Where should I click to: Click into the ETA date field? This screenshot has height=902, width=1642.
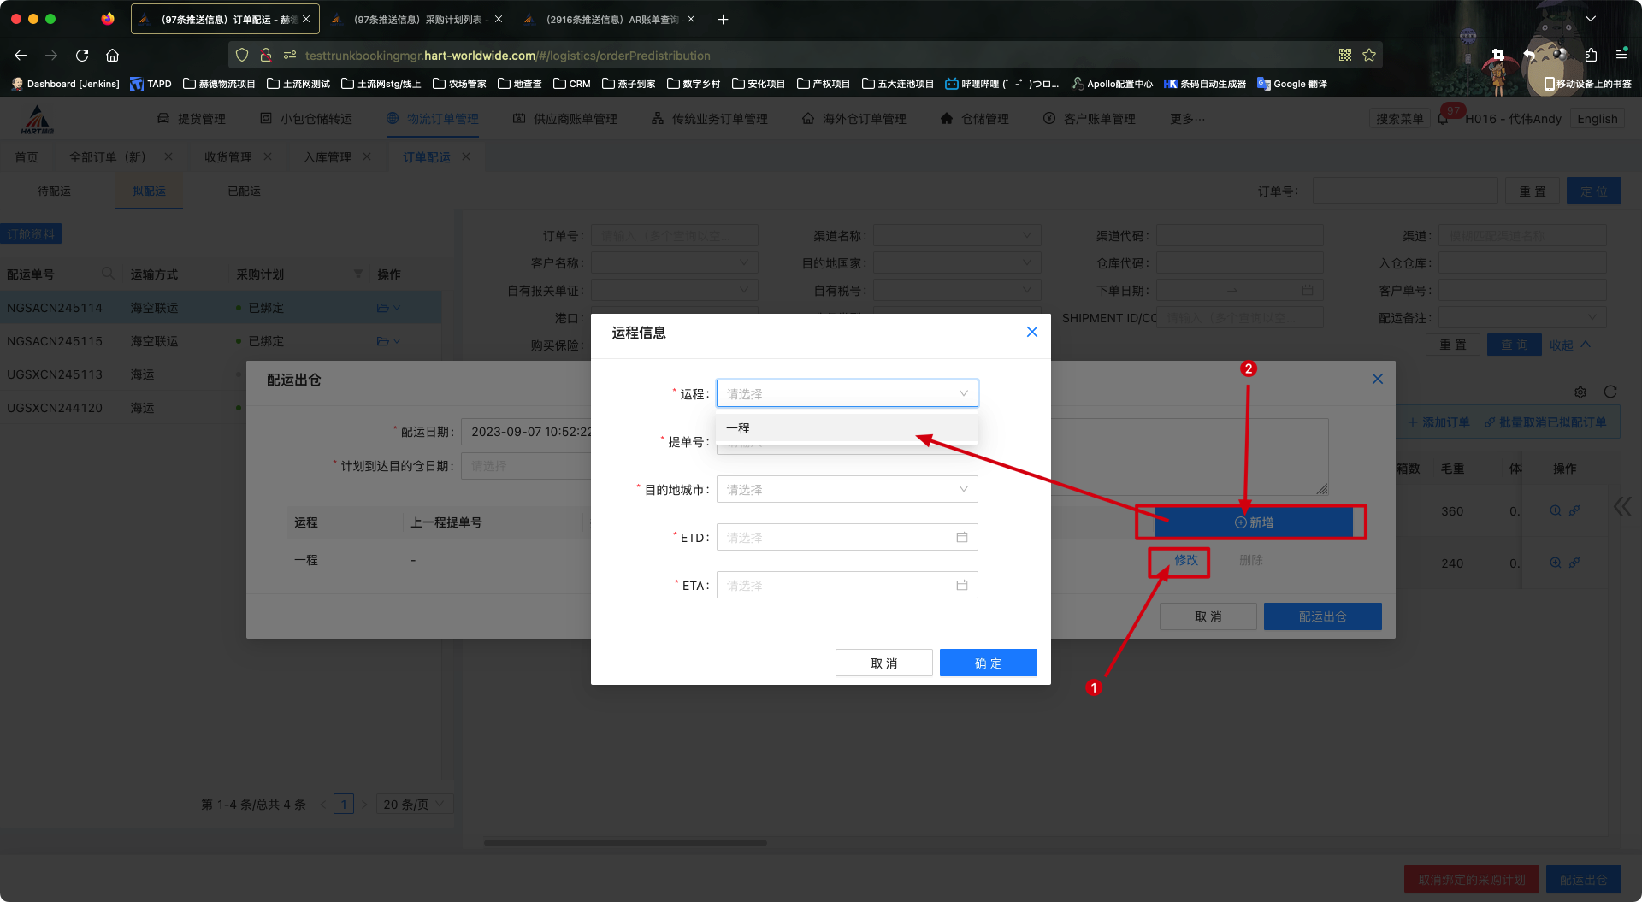[x=834, y=586]
